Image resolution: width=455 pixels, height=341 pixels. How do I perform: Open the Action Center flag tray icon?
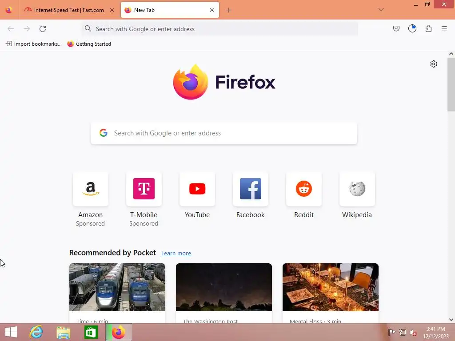pyautogui.click(x=391, y=332)
